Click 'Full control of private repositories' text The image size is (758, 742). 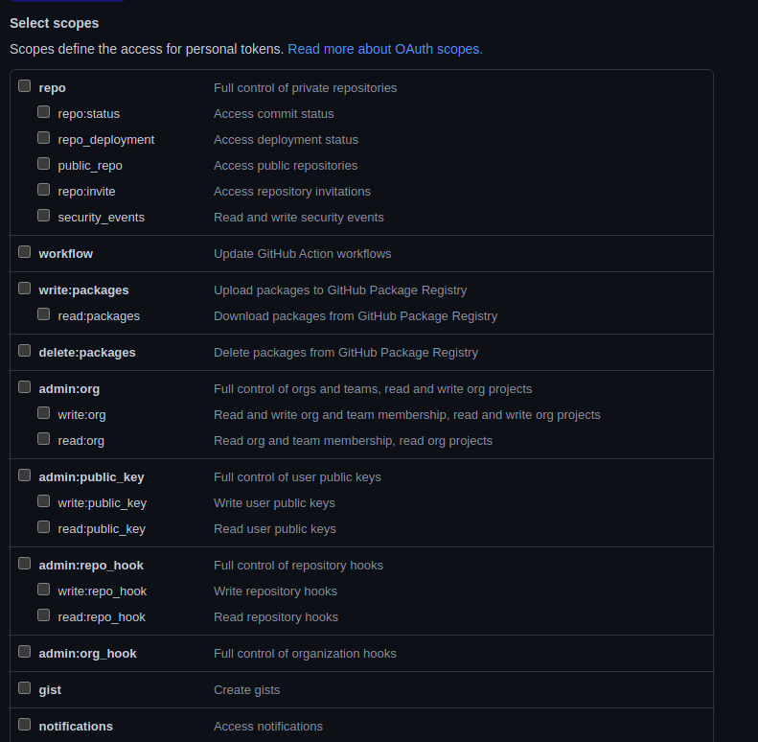(305, 88)
